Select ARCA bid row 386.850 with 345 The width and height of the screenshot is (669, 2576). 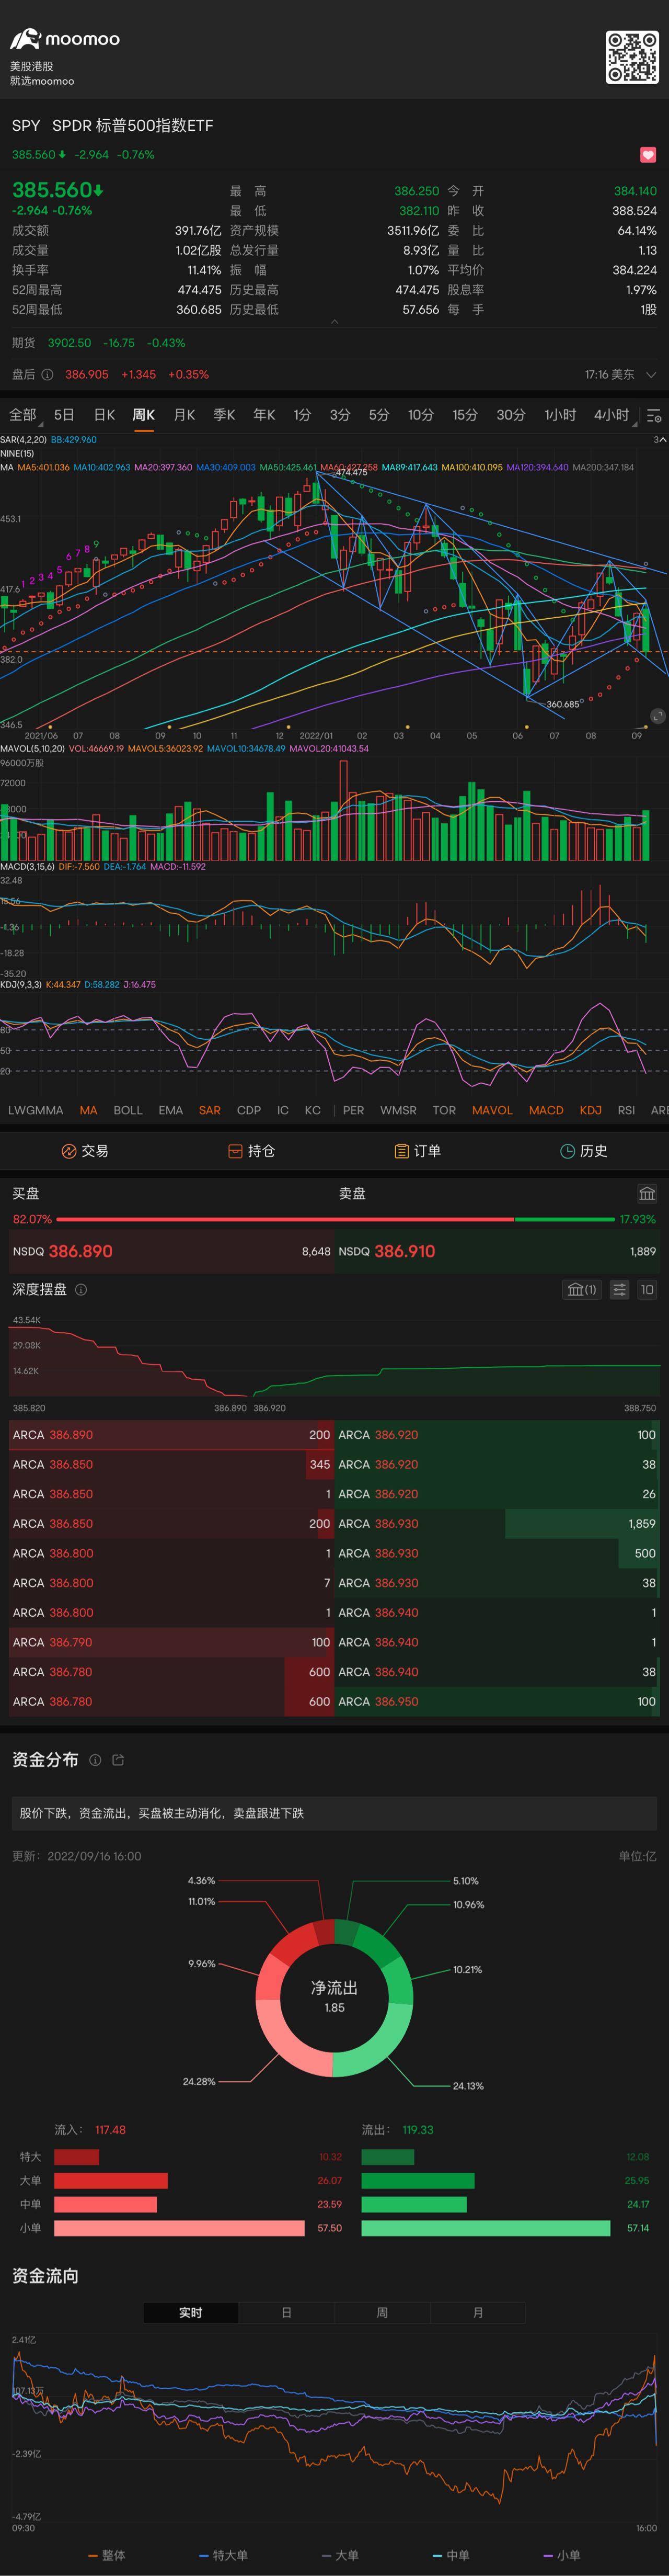pos(171,1464)
